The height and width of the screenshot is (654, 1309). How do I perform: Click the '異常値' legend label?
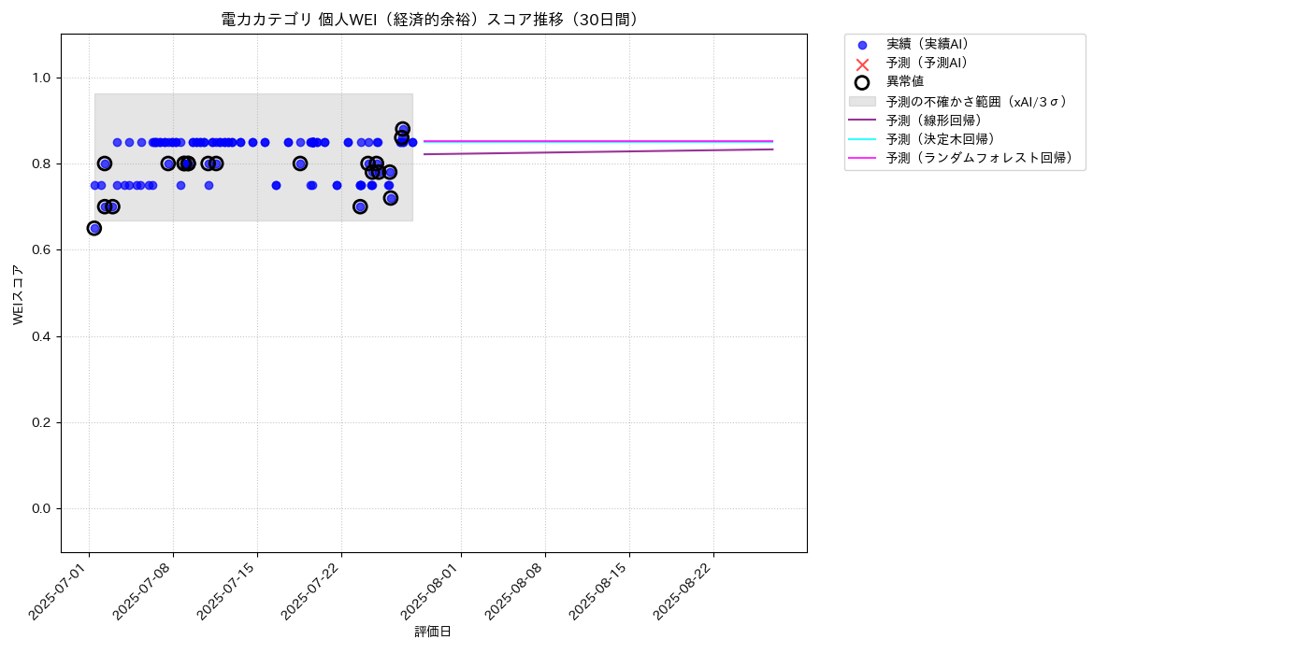(x=905, y=81)
